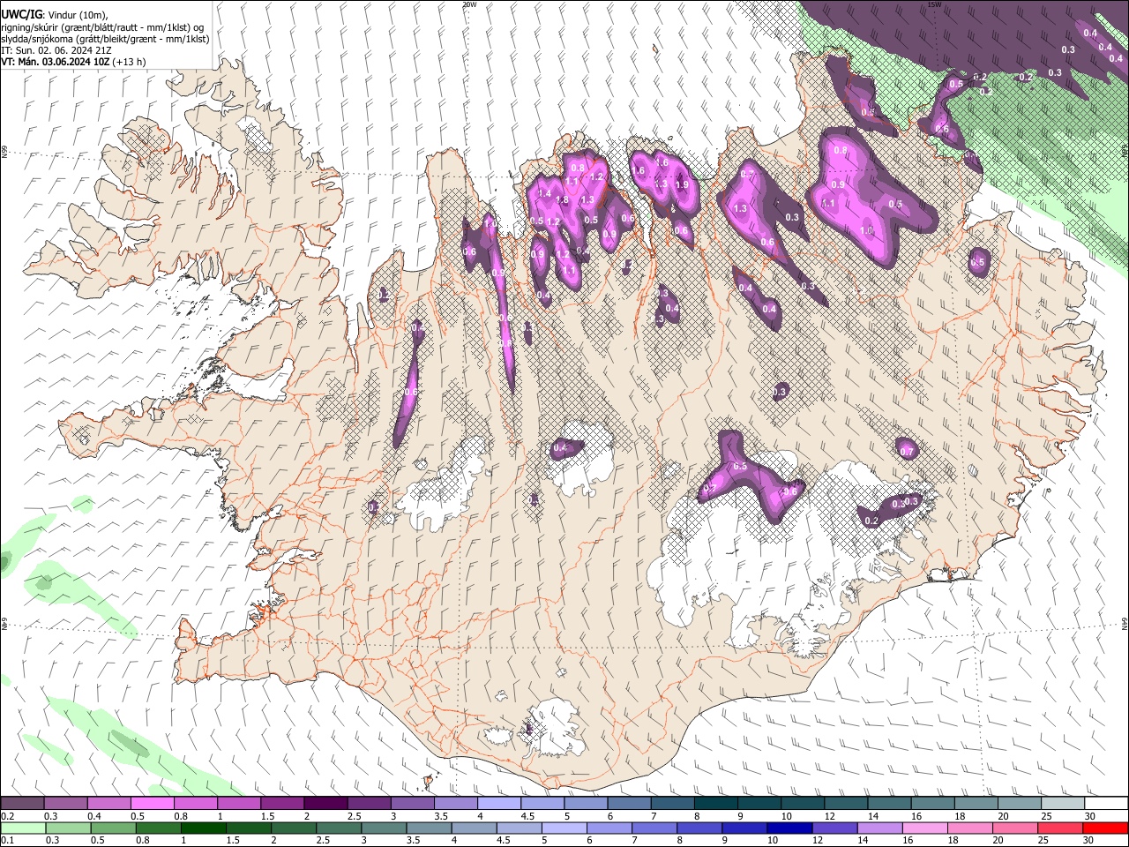Pick the bright pink 0.5 swatch in the upper legend row

click(153, 803)
